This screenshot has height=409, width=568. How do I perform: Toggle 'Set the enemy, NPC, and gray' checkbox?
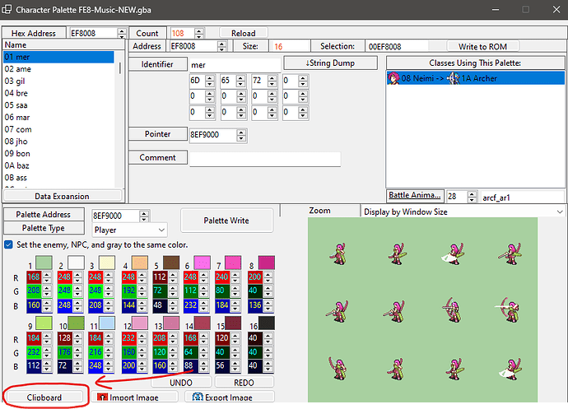click(x=8, y=244)
